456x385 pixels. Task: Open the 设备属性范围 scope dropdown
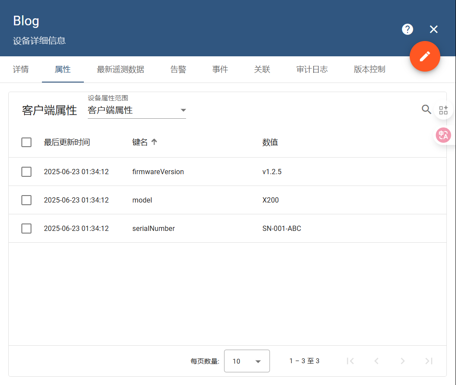(x=137, y=110)
